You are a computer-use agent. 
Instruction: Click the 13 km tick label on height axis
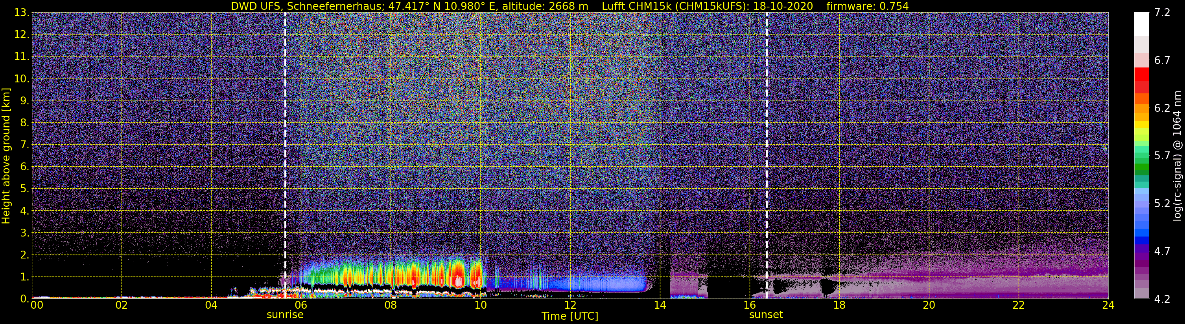tap(21, 13)
